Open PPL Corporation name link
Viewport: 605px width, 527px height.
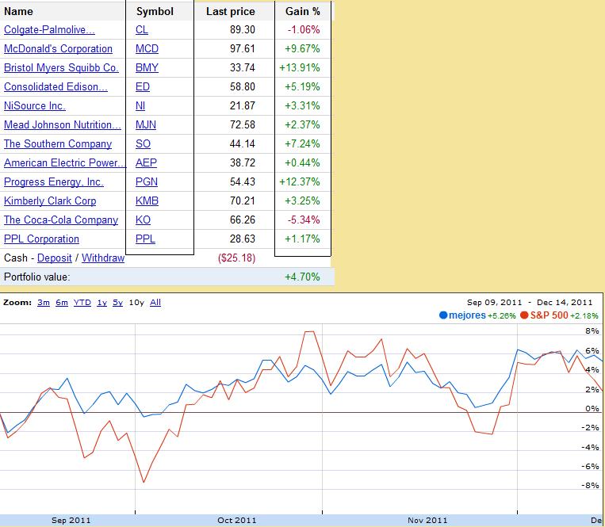click(42, 239)
